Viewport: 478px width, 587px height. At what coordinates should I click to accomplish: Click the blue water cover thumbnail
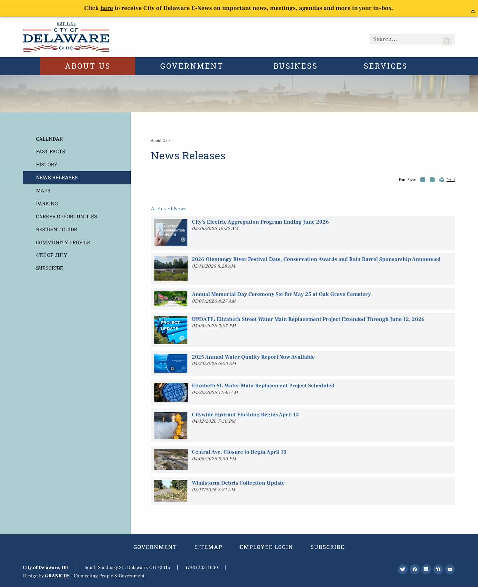[x=171, y=392]
